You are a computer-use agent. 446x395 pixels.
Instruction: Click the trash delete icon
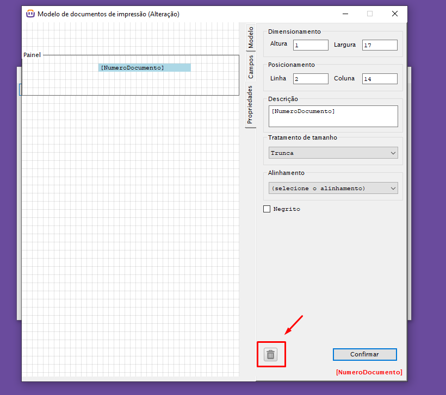pos(271,355)
